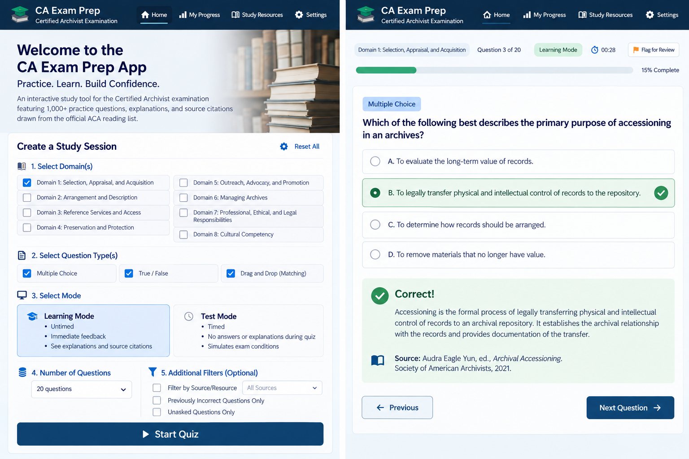
Task: Click the monitor icon beside Select Mode
Action: [22, 295]
